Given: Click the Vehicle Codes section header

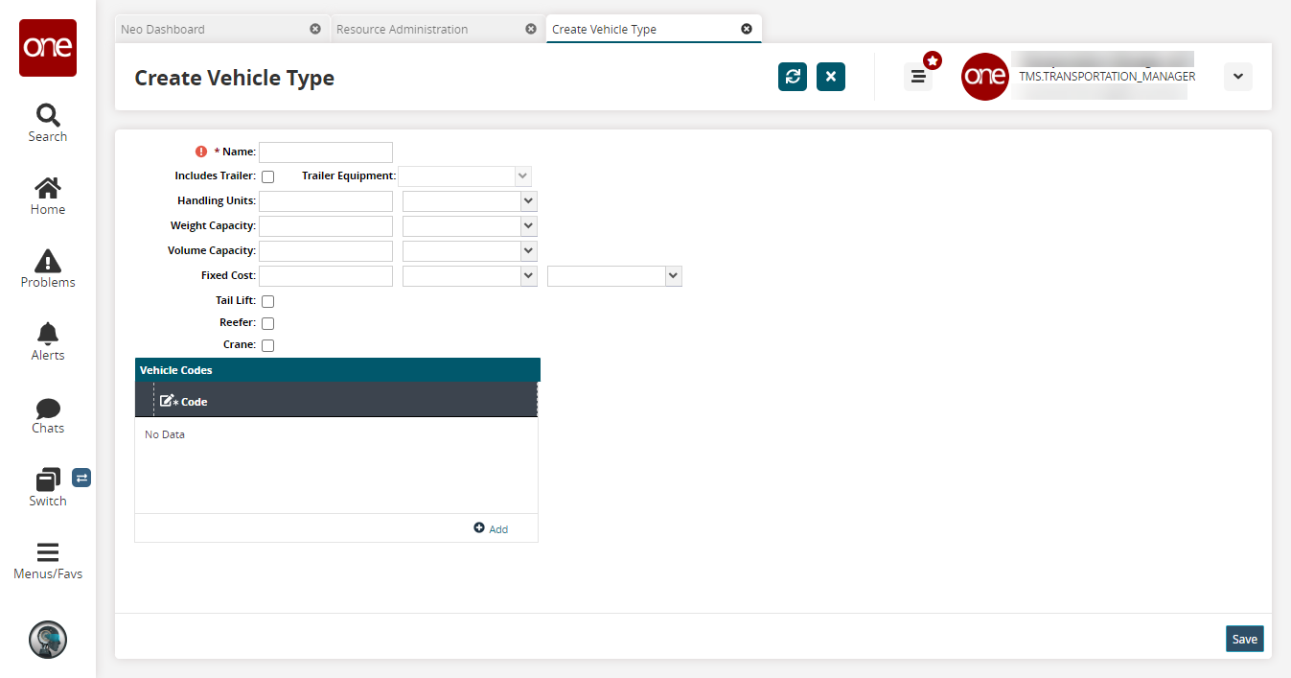Looking at the screenshot, I should tap(337, 370).
